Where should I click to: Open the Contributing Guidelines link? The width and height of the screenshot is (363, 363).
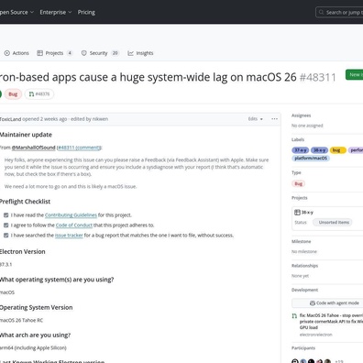click(x=71, y=215)
